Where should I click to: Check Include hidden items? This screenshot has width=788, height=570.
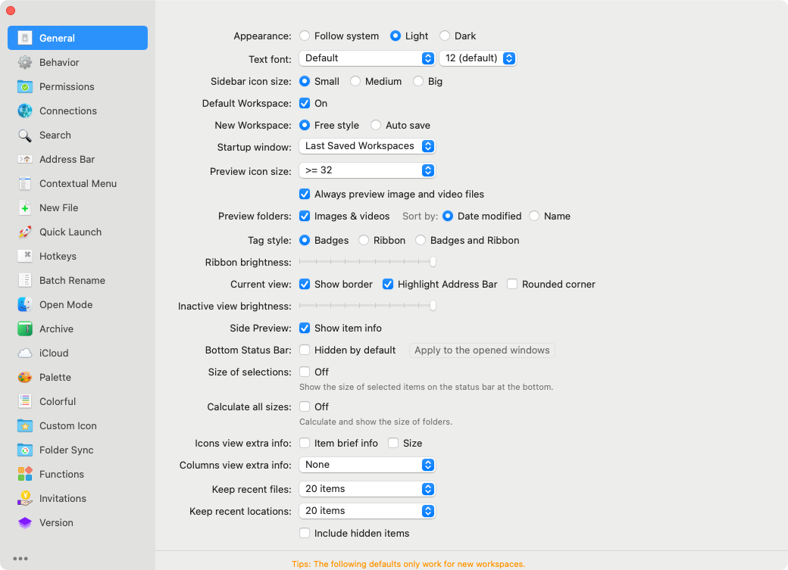tap(305, 534)
